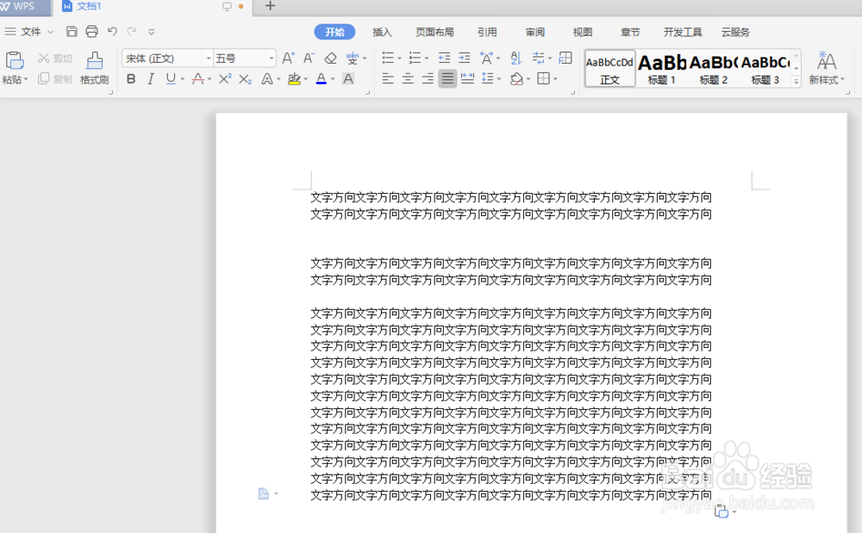Align text left
Image resolution: width=862 pixels, height=533 pixels.
[x=388, y=79]
